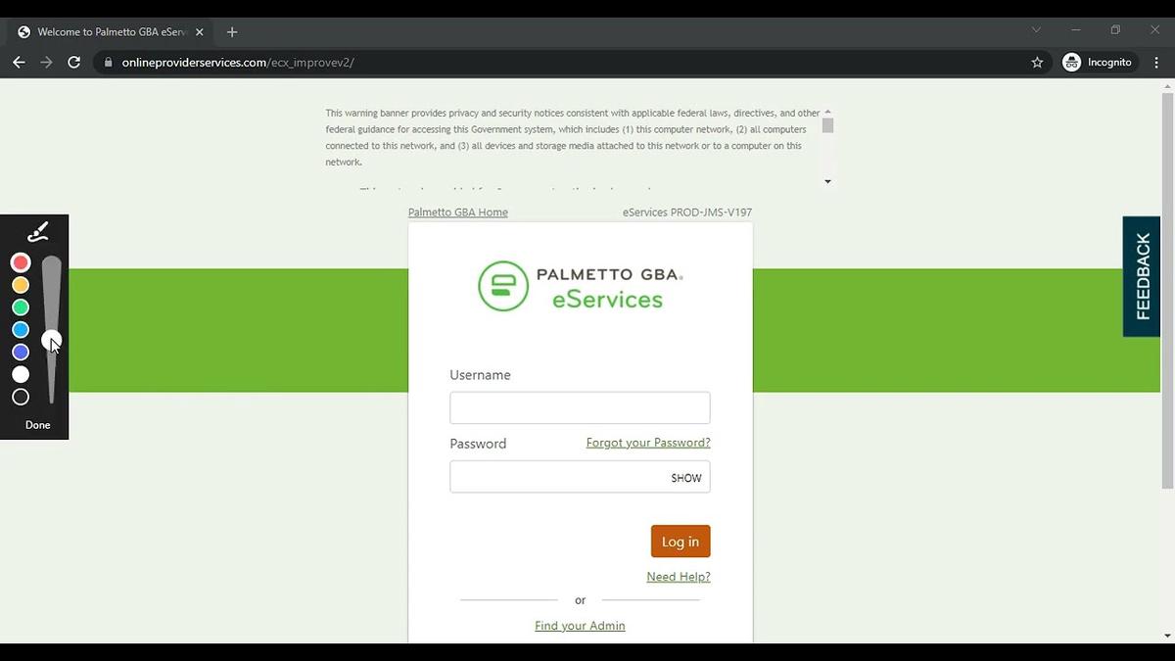1175x661 pixels.
Task: Click the page scrollbar up arrow
Action: (x=1167, y=86)
